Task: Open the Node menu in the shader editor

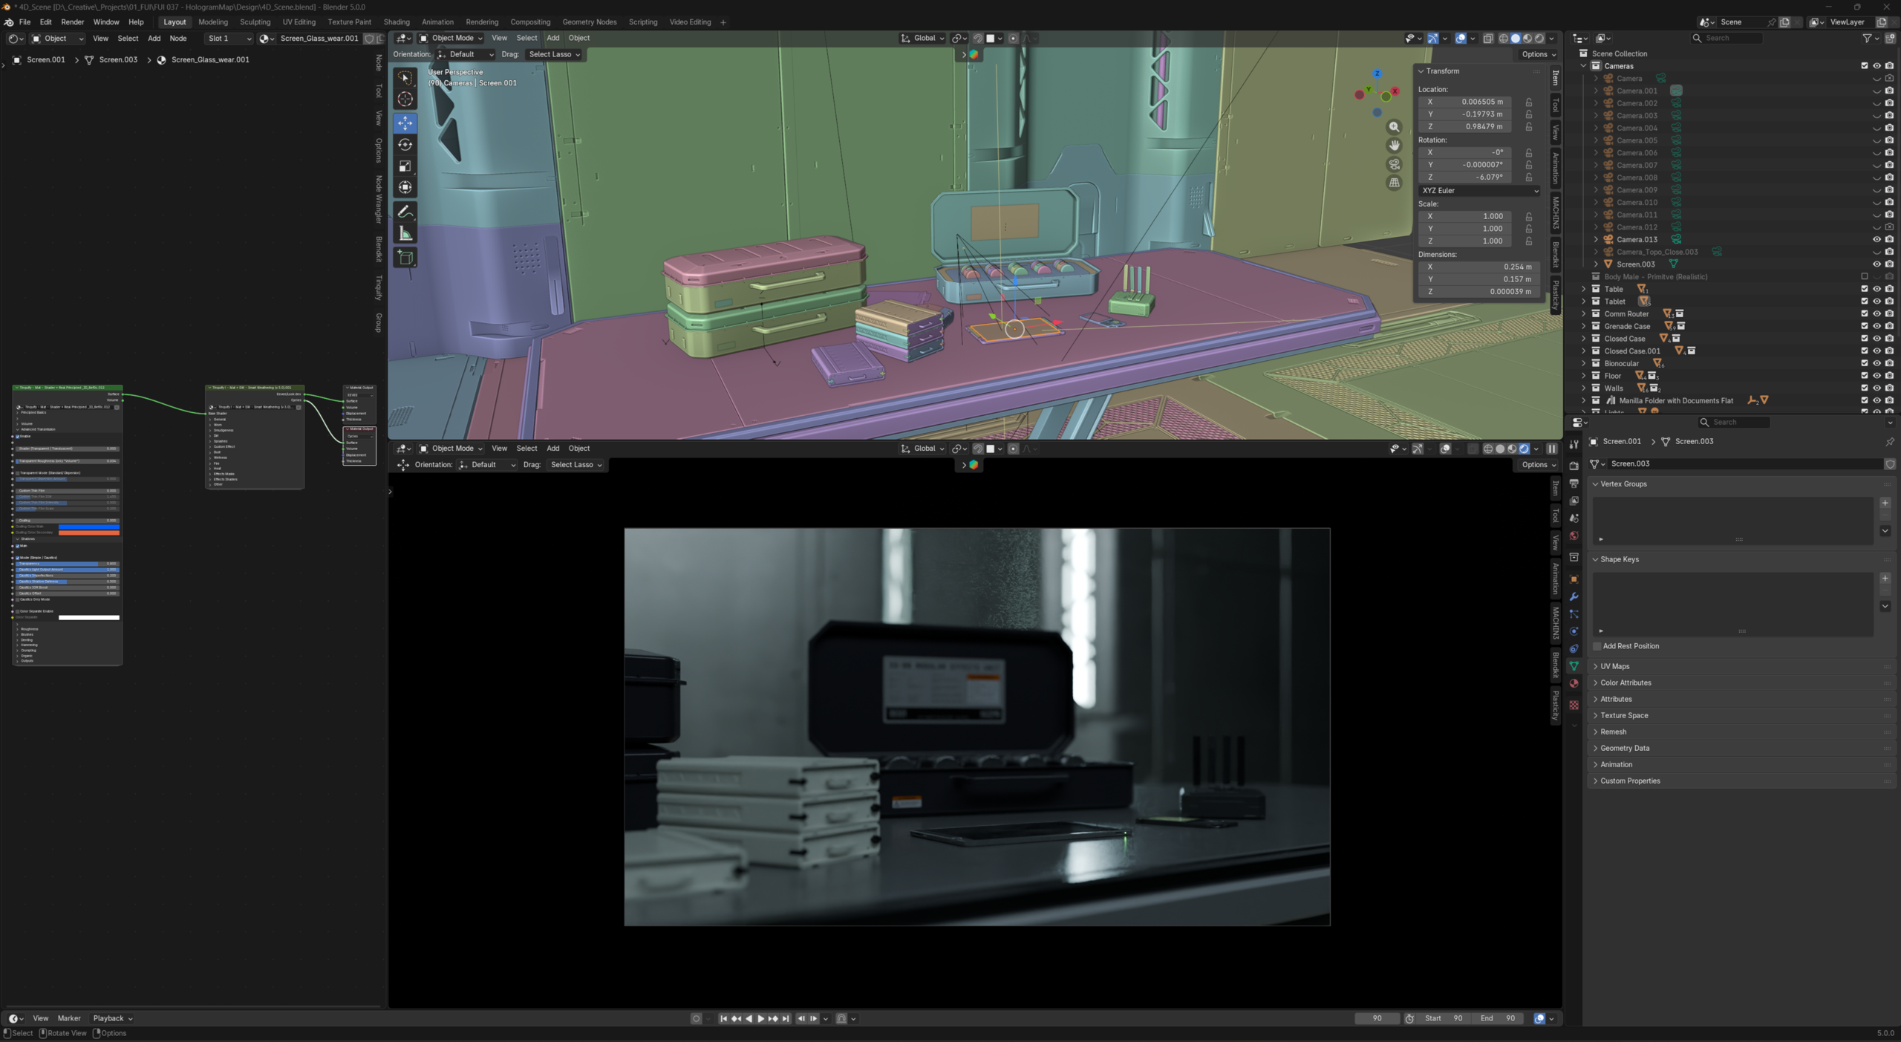Action: (x=178, y=39)
